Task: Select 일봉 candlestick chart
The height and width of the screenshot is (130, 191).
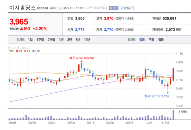Action: 142,40
